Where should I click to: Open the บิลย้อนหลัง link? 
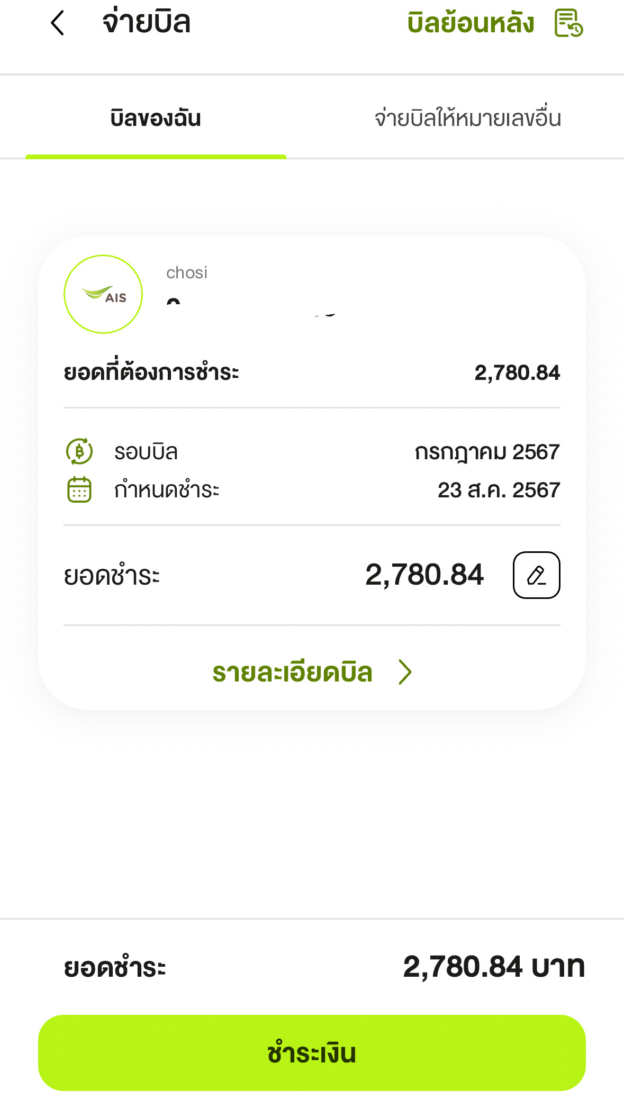pyautogui.click(x=471, y=23)
